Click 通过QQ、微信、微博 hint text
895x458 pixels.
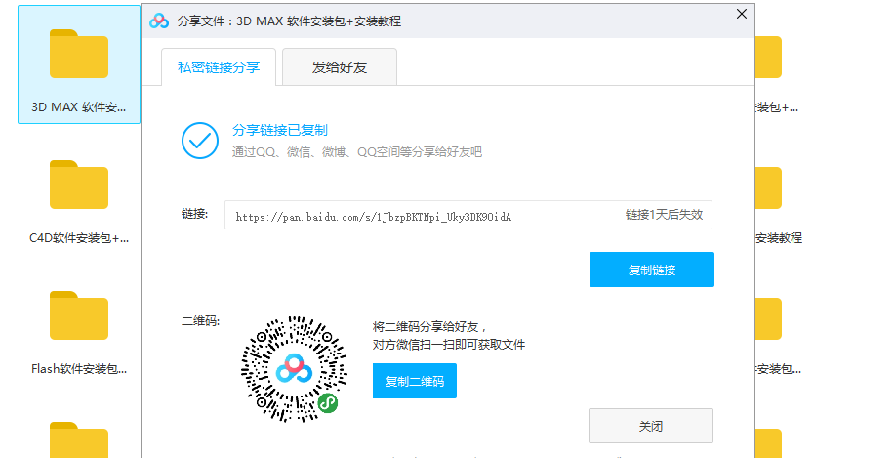[x=357, y=152]
